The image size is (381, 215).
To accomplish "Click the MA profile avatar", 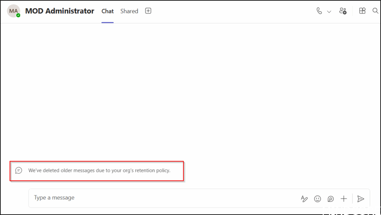I will pyautogui.click(x=13, y=11).
